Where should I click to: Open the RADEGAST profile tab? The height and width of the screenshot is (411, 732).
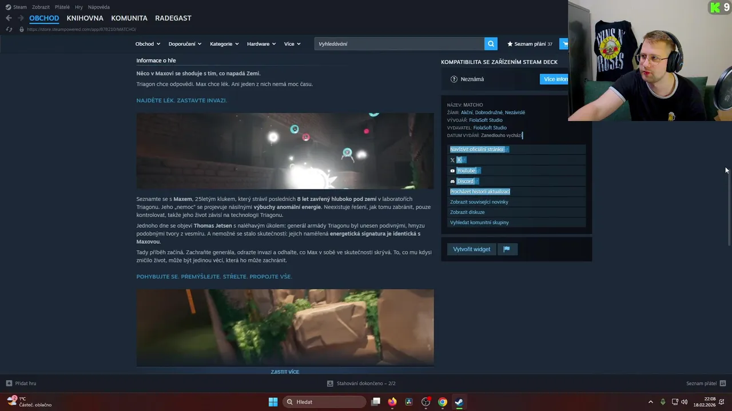point(173,18)
